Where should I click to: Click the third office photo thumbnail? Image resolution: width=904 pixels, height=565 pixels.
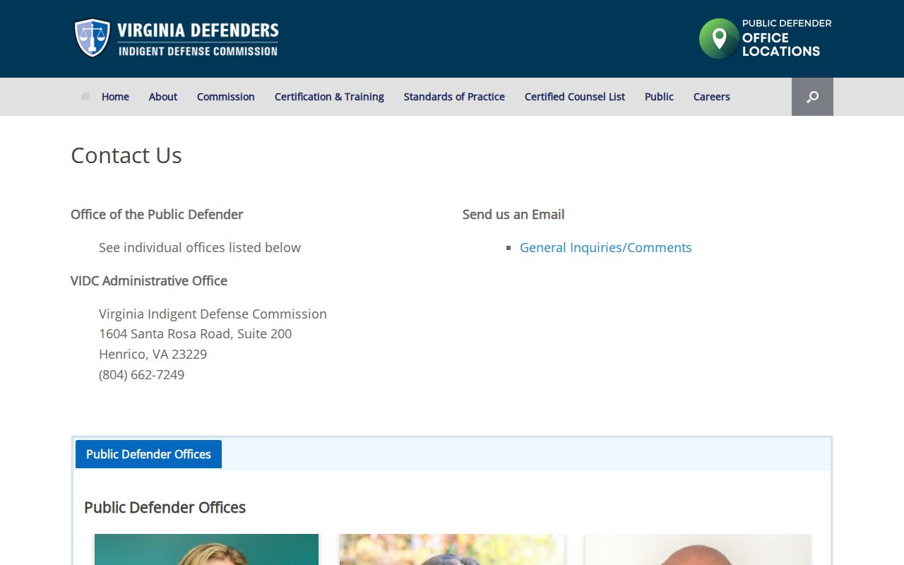tap(698, 549)
